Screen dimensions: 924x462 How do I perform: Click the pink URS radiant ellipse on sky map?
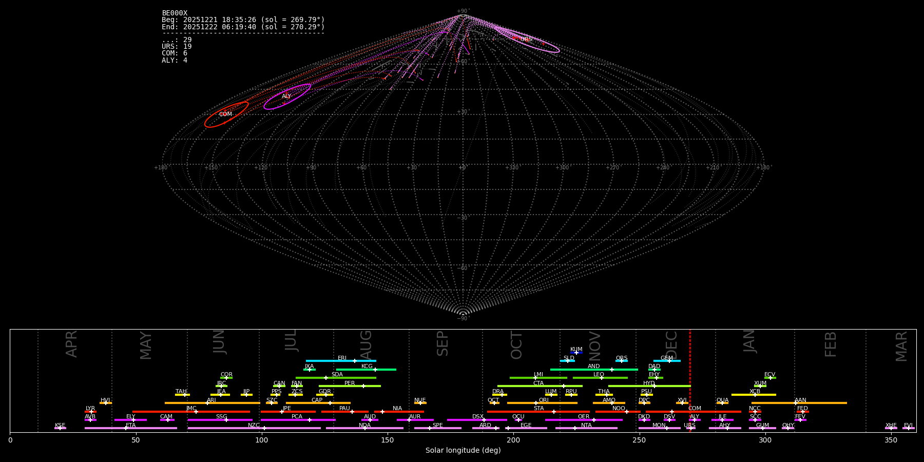tap(526, 40)
